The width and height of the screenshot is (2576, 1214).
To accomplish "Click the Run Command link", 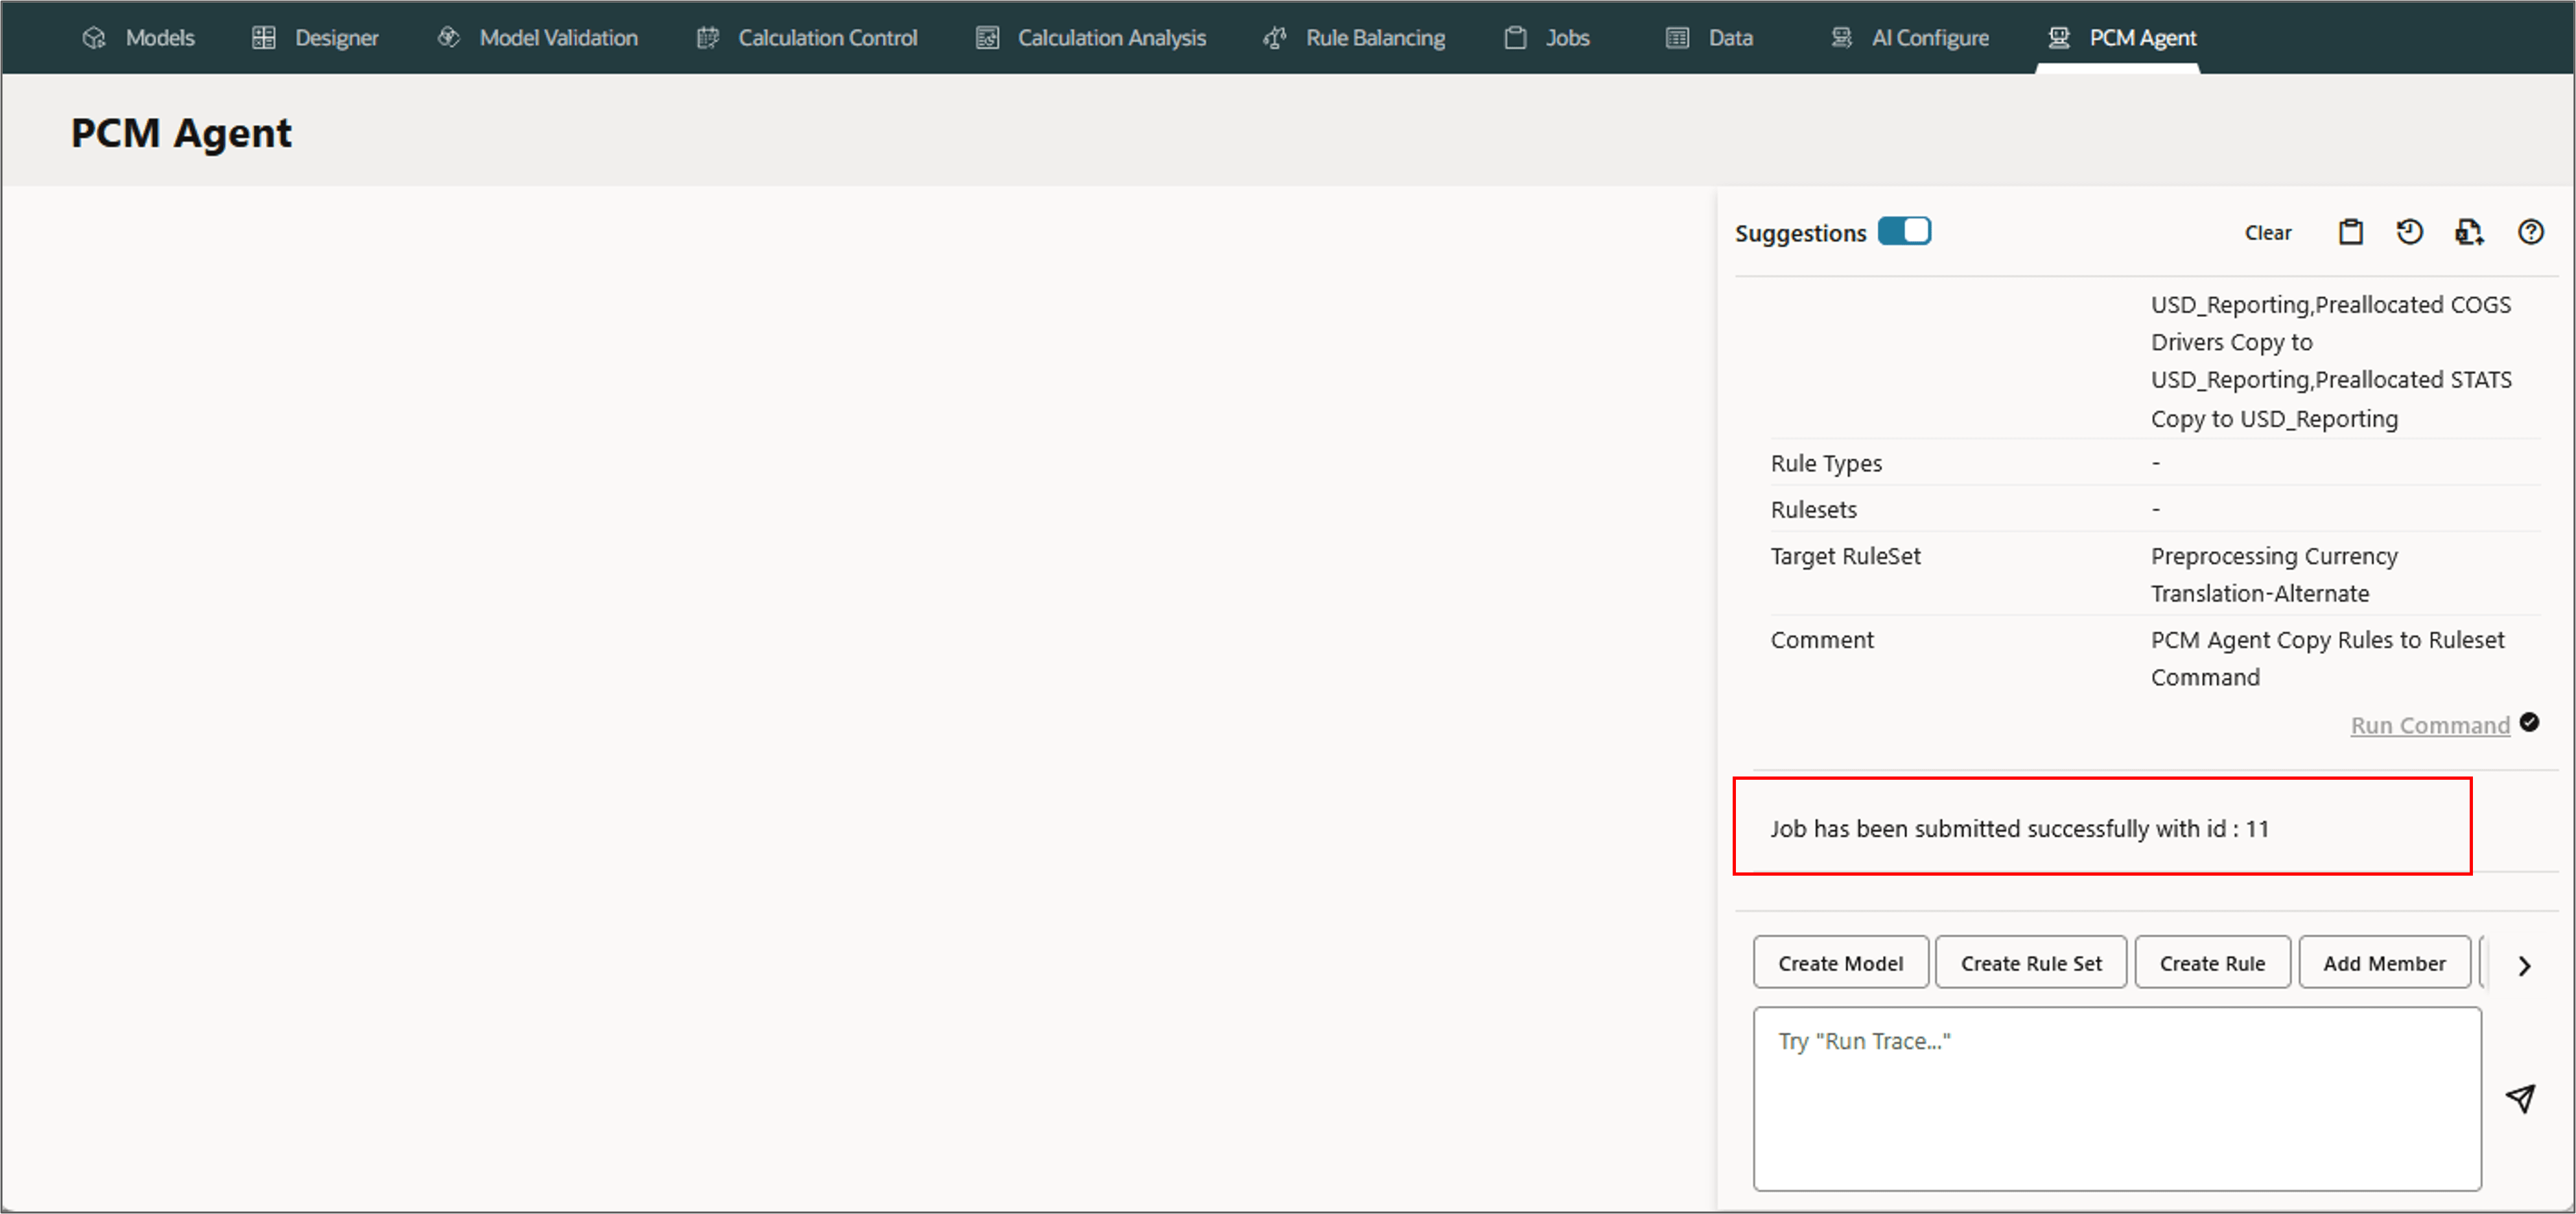I will [2429, 725].
